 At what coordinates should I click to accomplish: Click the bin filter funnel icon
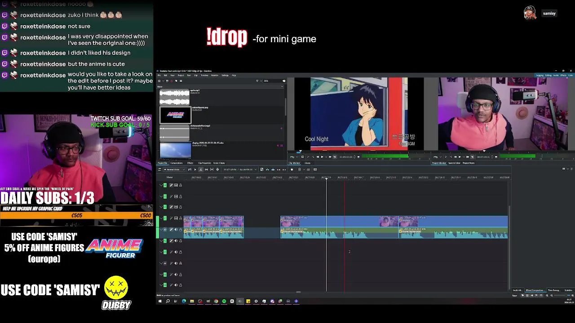point(257,81)
